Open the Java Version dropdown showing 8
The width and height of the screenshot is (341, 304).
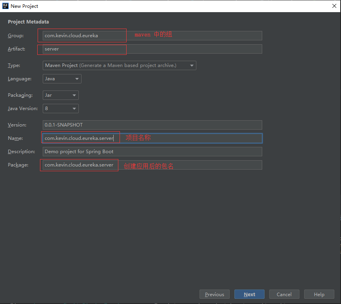pyautogui.click(x=61, y=109)
